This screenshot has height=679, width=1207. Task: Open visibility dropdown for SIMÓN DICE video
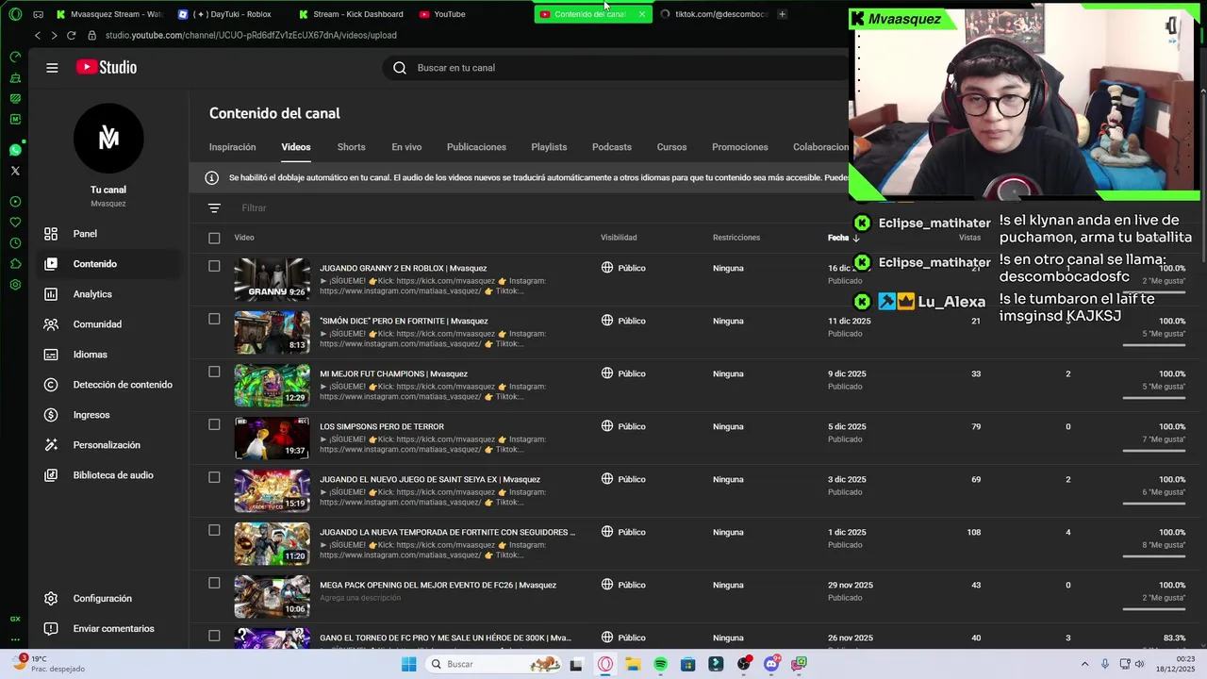tap(623, 321)
